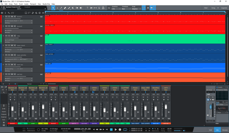Click the 4 / 4 time signature
The width and height of the screenshot is (229, 133).
pos(163,129)
